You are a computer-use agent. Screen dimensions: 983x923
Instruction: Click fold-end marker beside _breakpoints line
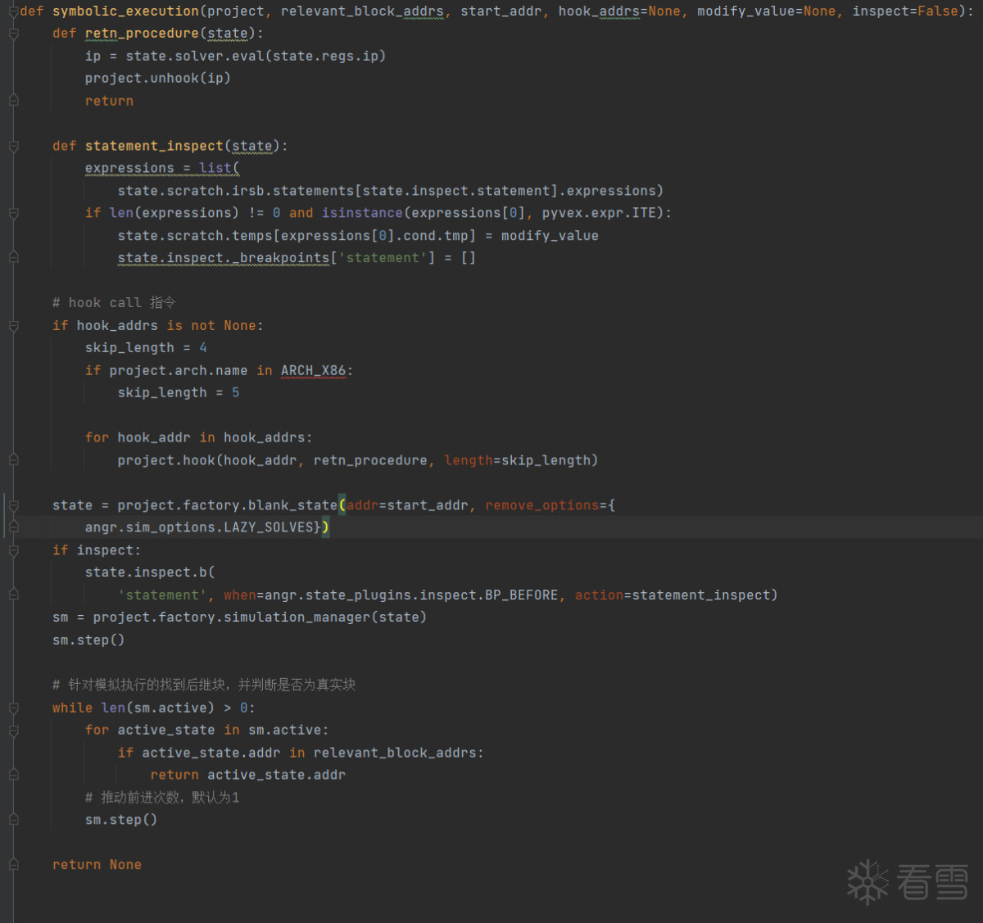pyautogui.click(x=14, y=258)
